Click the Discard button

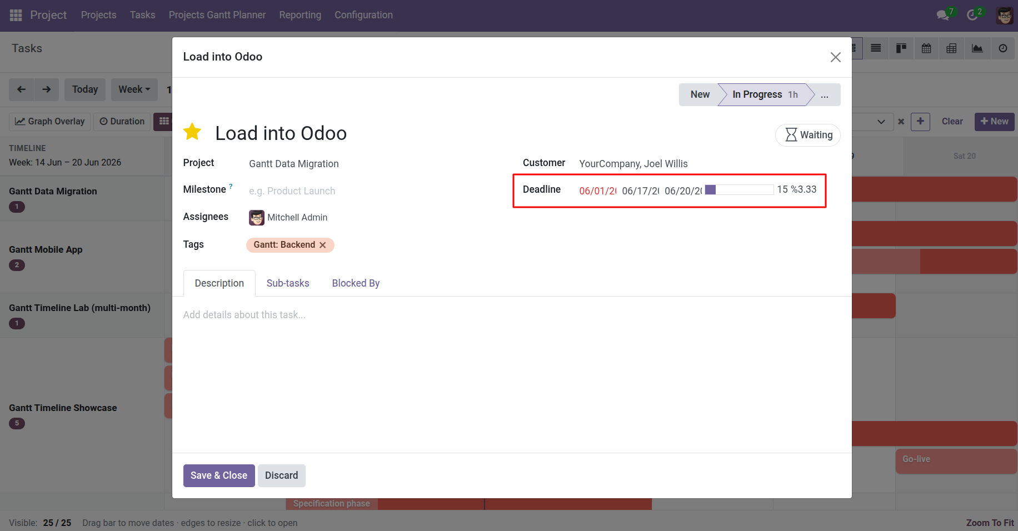tap(282, 475)
